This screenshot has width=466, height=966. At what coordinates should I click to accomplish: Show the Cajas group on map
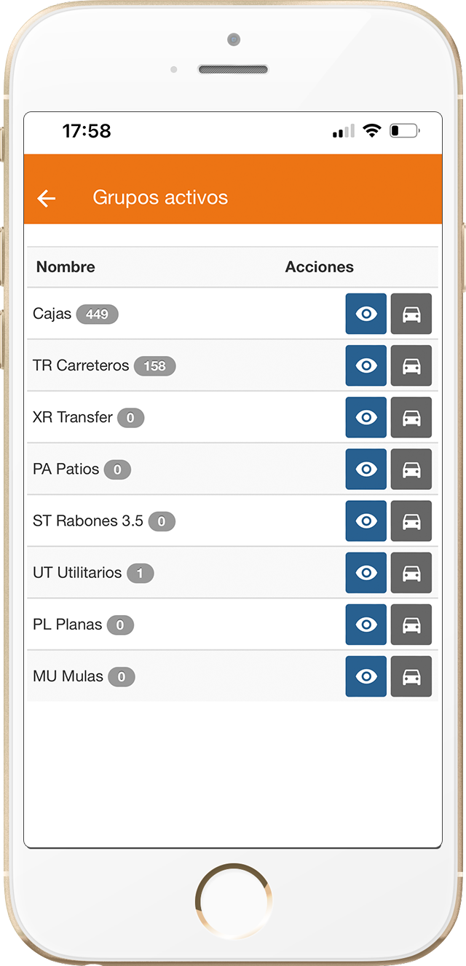click(366, 314)
